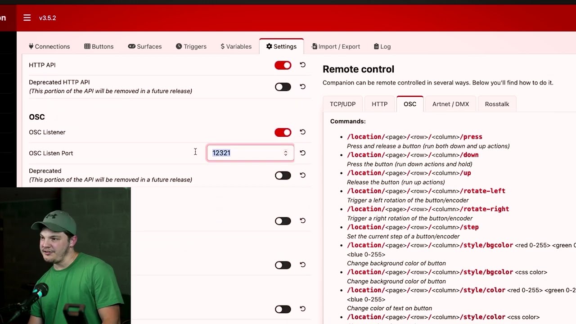576x324 pixels.
Task: Click the v3.5.2 version label
Action: coord(47,18)
